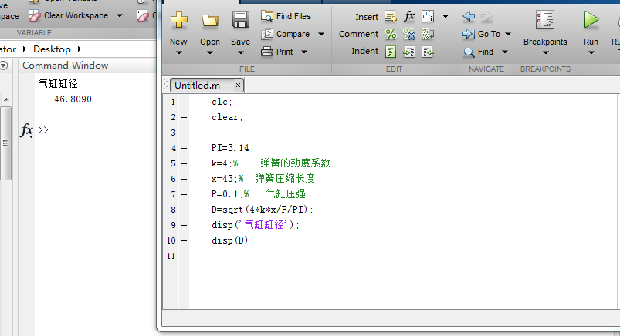Click the output value 46.8090

click(73, 99)
